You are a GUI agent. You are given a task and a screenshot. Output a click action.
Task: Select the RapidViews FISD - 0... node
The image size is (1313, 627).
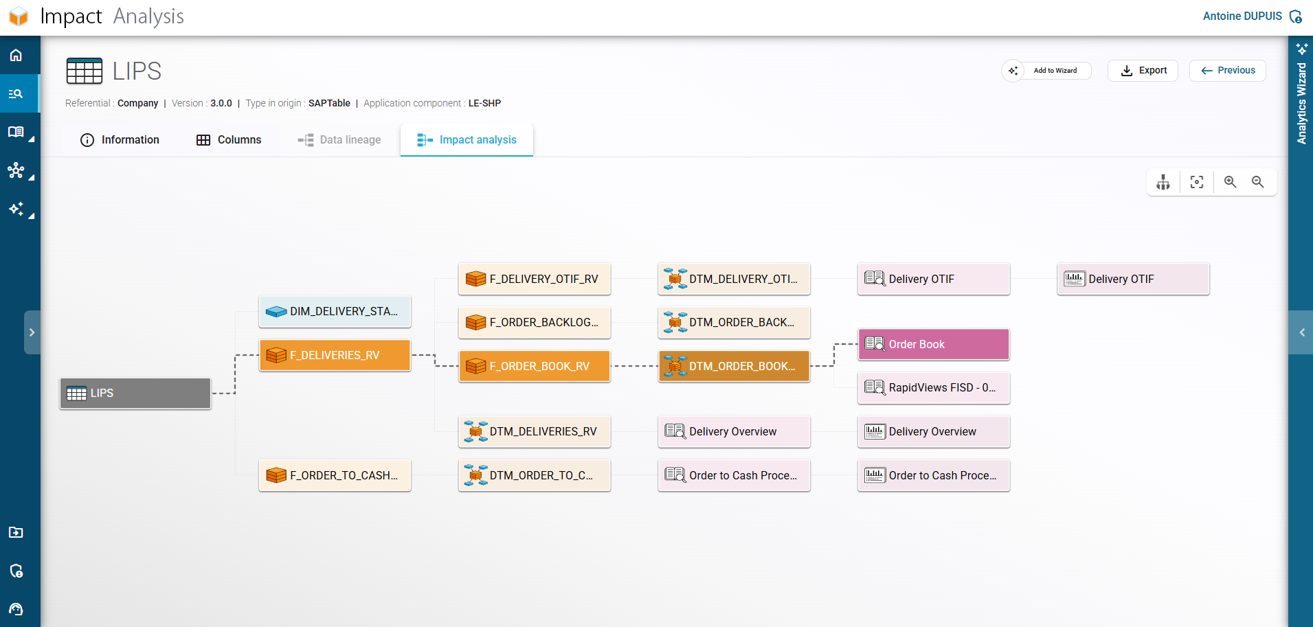coord(934,388)
